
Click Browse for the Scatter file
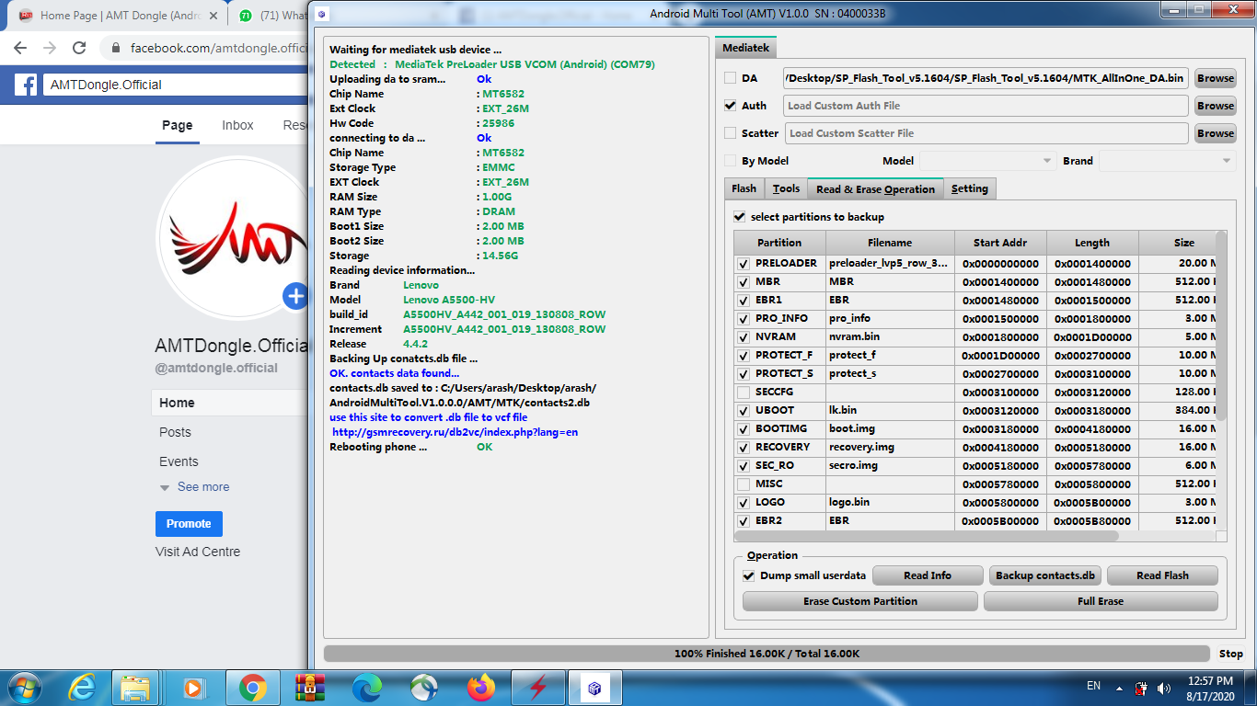[1216, 133]
